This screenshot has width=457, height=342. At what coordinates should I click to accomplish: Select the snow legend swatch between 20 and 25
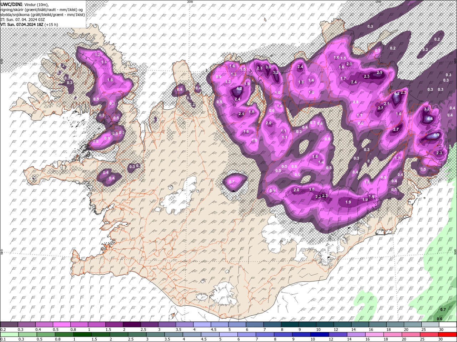pyautogui.click(x=412, y=325)
